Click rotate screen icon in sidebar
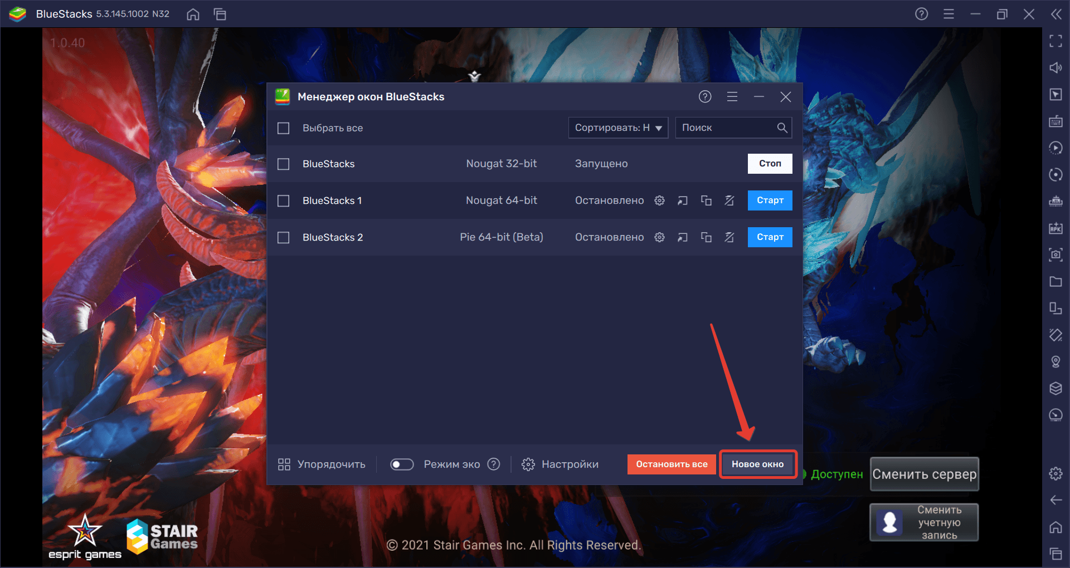The image size is (1070, 568). (1056, 308)
